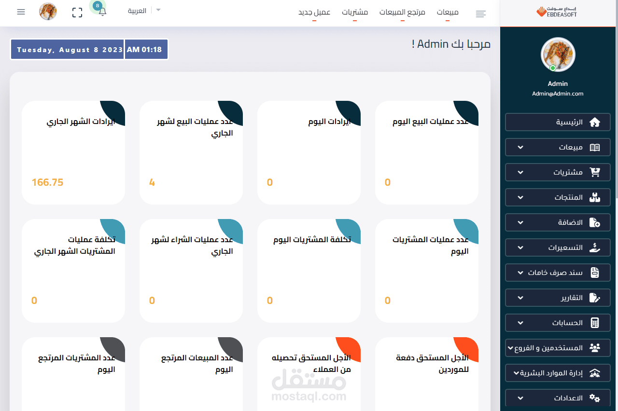Open the عدد عمليات المشتريات اليوم card

(427, 271)
